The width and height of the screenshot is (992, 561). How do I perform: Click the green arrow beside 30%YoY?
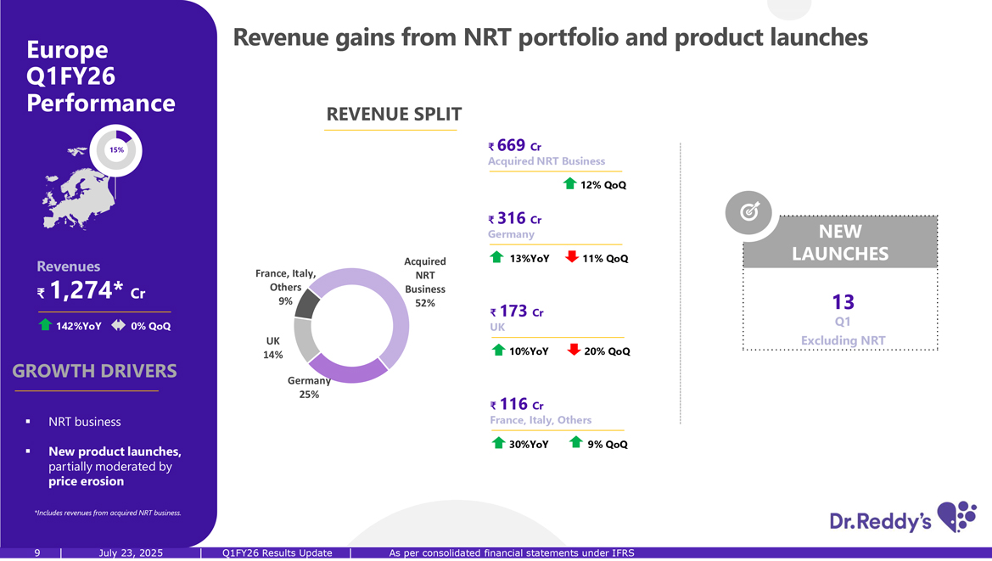[498, 442]
